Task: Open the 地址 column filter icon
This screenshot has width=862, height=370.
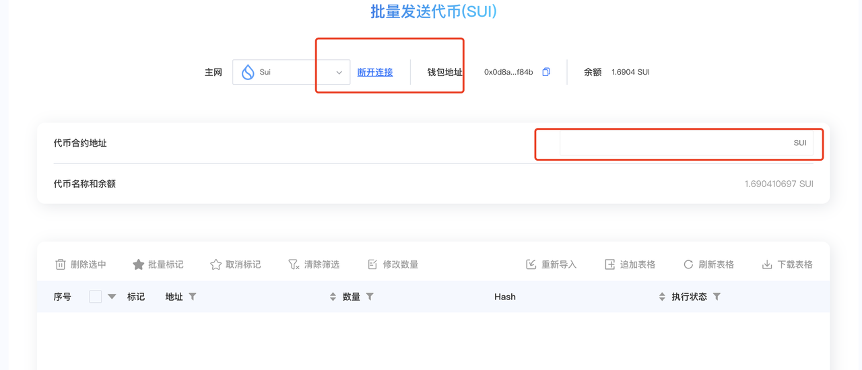Action: pos(193,297)
